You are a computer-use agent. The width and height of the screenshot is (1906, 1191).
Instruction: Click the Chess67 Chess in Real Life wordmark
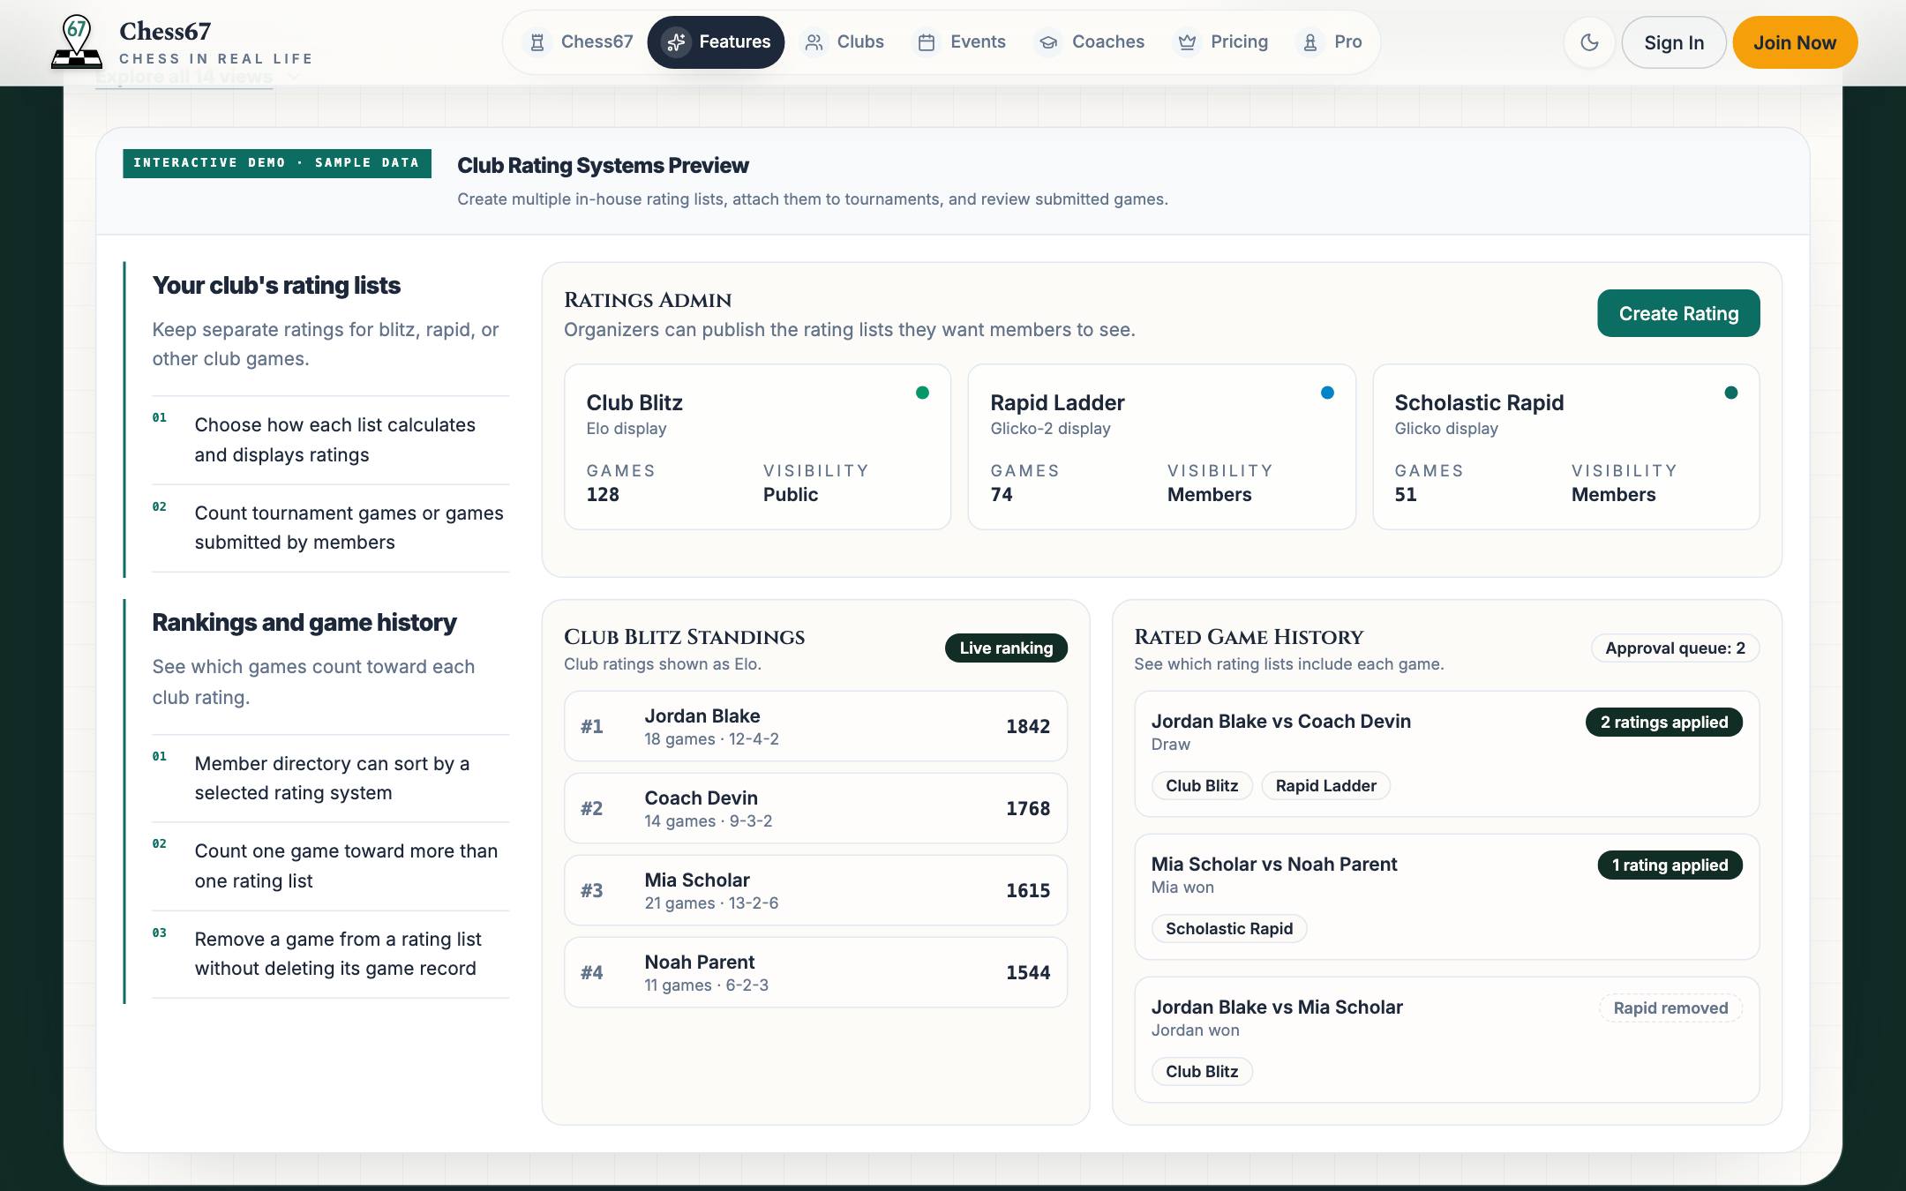(216, 43)
